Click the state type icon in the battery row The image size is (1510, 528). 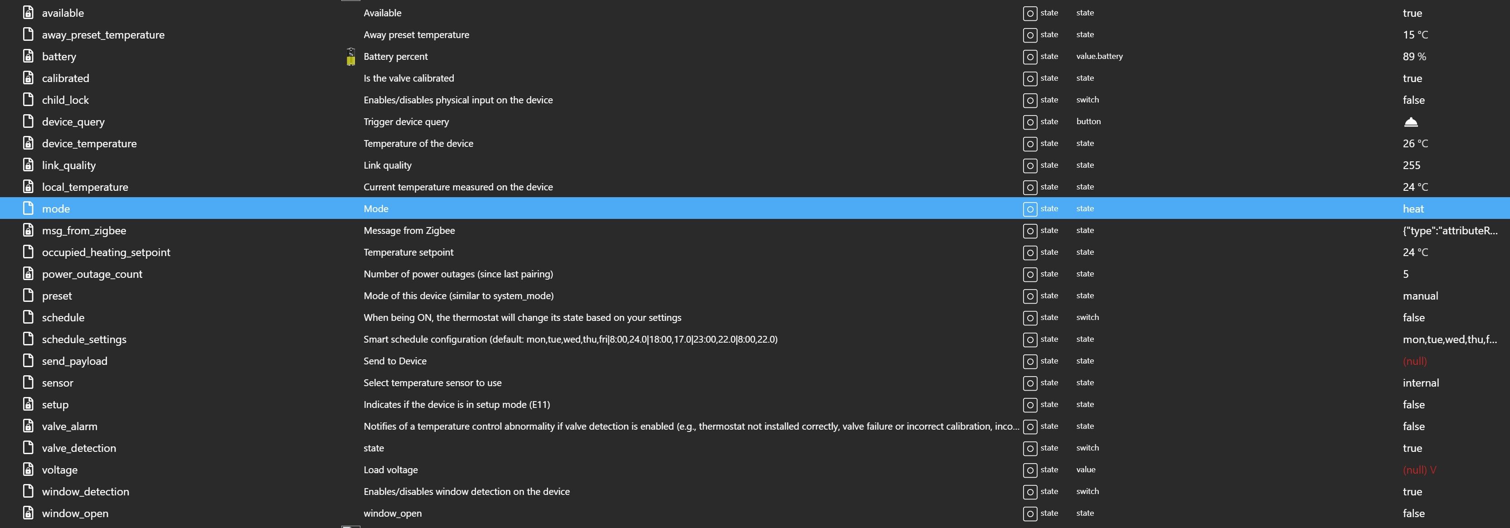tap(1029, 57)
